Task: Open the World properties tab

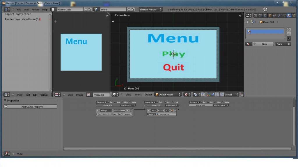Action: pyautogui.click(x=265, y=15)
